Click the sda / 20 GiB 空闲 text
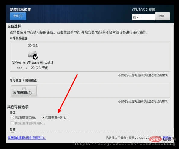 pyautogui.click(x=33, y=68)
